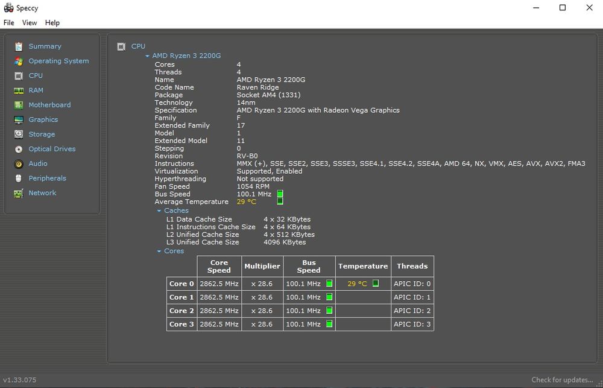603x388 pixels.
Task: Open the Peripherals section
Action: point(47,178)
